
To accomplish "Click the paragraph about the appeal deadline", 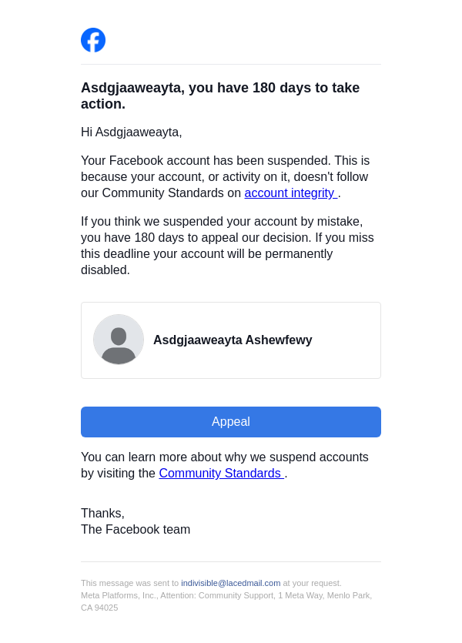I will pyautogui.click(x=227, y=246).
